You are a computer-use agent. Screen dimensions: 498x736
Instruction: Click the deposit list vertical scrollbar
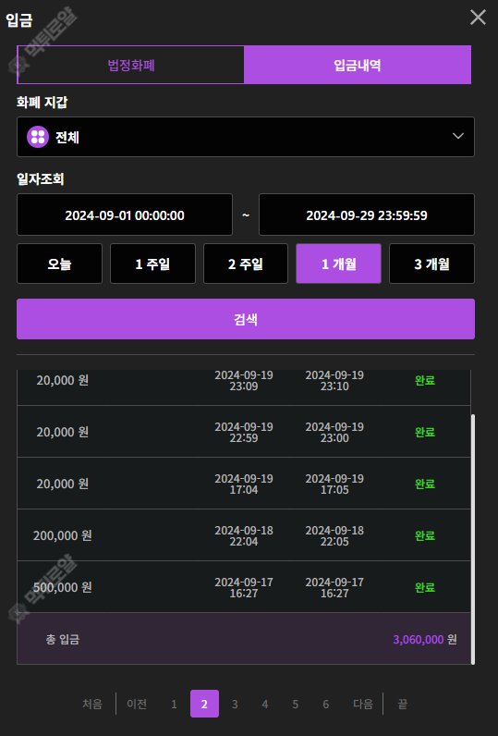[473, 539]
